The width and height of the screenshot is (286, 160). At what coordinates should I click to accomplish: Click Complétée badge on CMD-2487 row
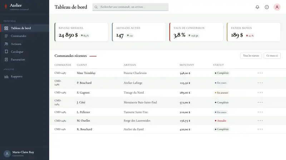tap(222, 73)
